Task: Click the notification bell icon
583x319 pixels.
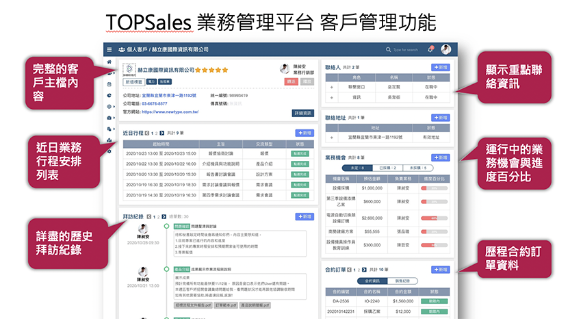Action: [x=430, y=50]
